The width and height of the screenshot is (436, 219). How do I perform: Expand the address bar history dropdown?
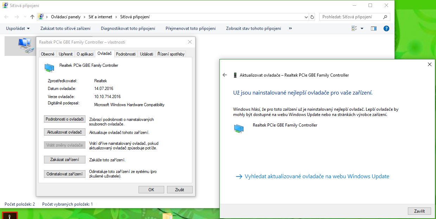click(x=306, y=17)
